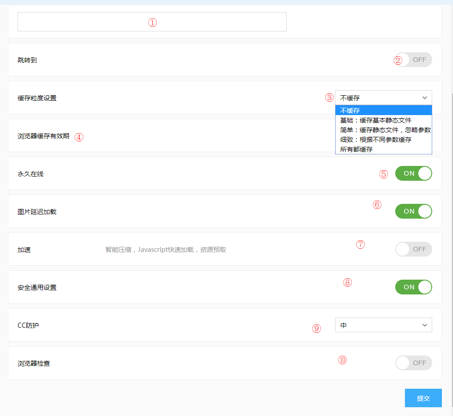
Task: Click the 提交 submit button
Action: point(423,398)
